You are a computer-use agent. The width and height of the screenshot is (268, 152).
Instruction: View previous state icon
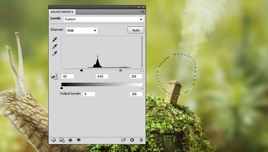[123, 140]
